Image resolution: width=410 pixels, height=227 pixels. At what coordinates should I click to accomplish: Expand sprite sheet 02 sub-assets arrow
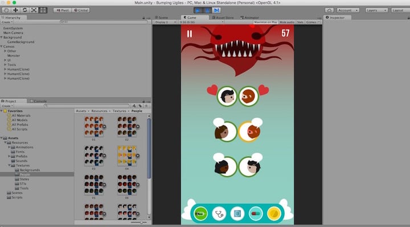pos(138,127)
